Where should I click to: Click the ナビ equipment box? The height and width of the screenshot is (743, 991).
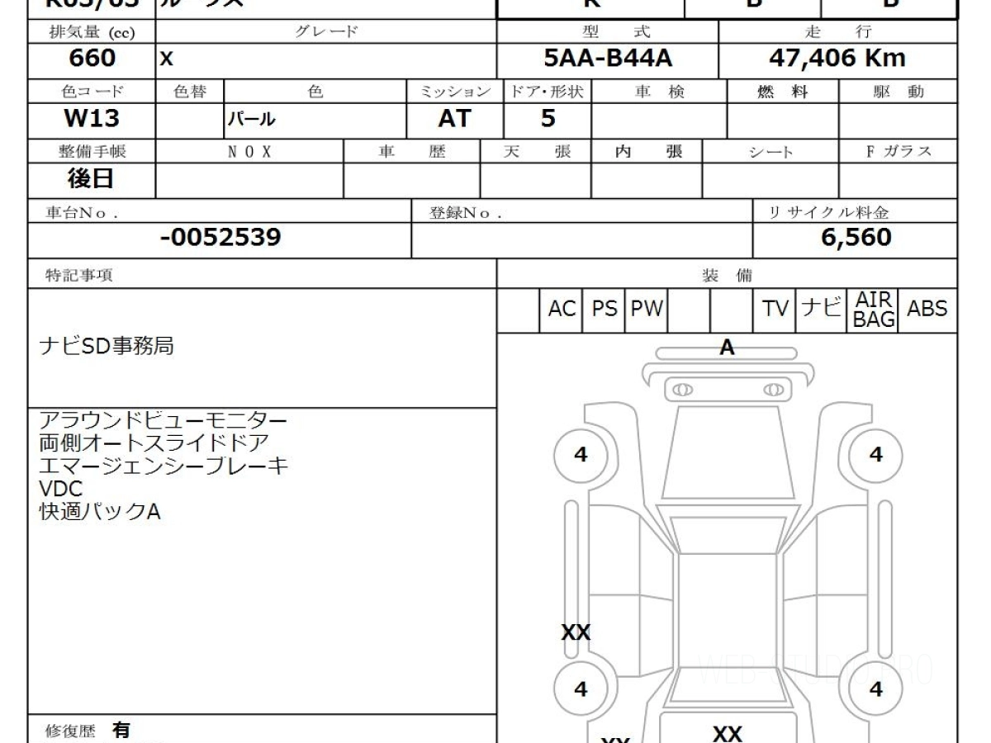(x=822, y=310)
